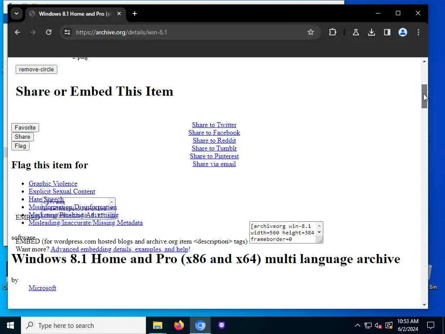Open File Explorer from taskbar
Image resolution: width=445 pixels, height=334 pixels.
click(x=157, y=325)
